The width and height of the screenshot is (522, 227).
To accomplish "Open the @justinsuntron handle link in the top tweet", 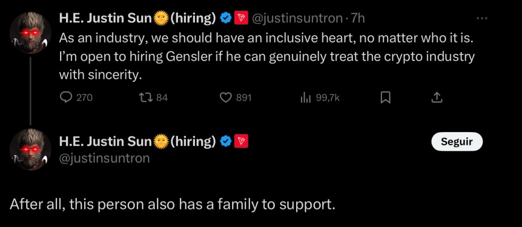I will pyautogui.click(x=297, y=18).
